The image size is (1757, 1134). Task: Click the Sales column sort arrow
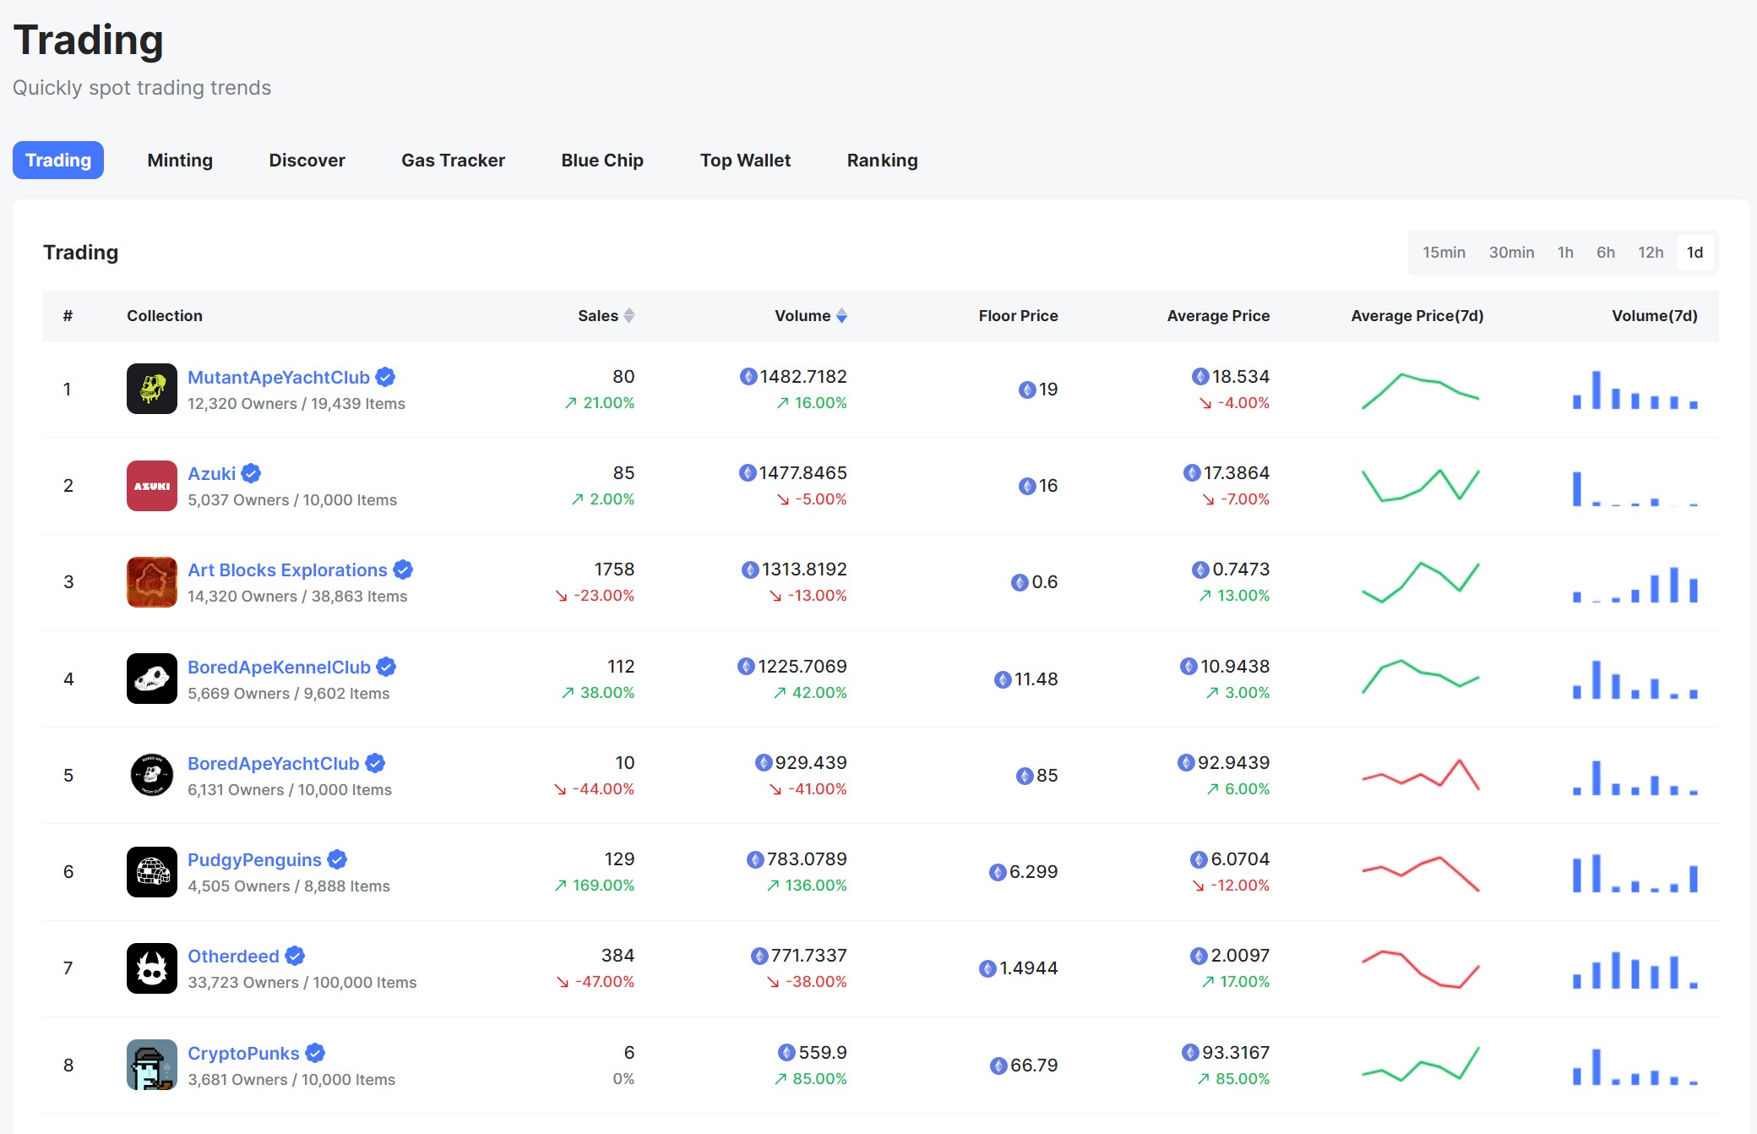(x=631, y=315)
